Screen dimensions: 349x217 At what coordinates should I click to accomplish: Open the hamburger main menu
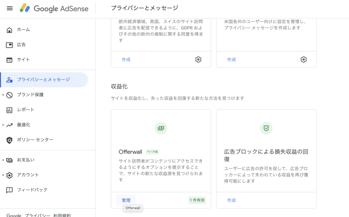pyautogui.click(x=10, y=9)
